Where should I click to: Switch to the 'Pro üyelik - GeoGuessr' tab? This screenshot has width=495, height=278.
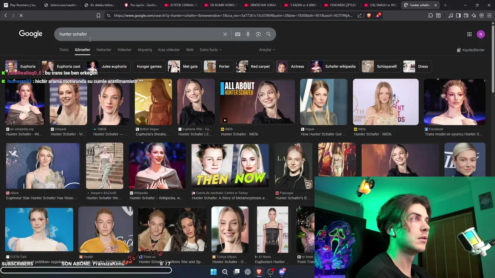pyautogui.click(x=141, y=5)
